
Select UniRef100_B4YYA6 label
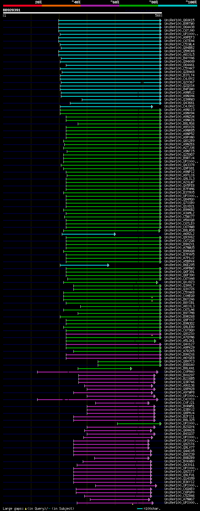(x=179, y=58)
